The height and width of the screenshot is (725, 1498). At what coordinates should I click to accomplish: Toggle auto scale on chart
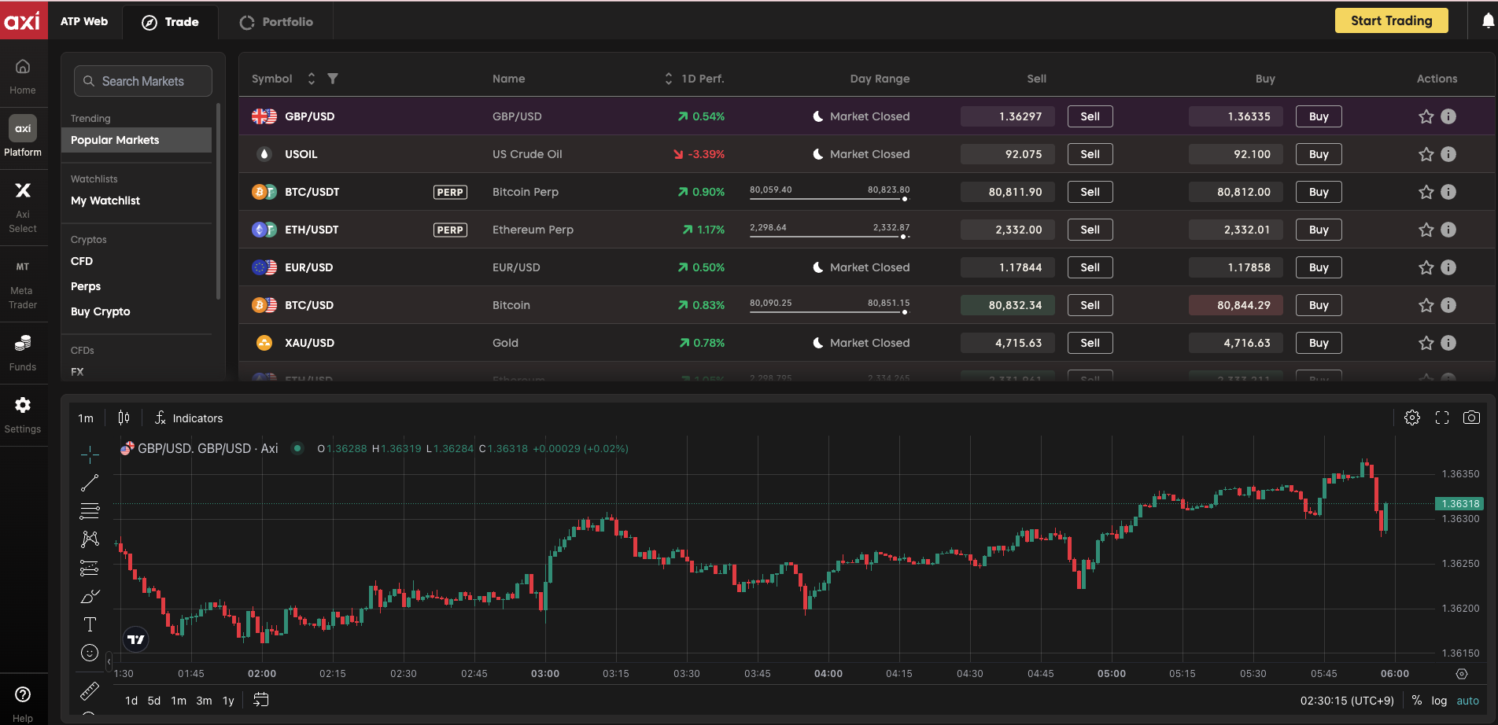coord(1468,701)
